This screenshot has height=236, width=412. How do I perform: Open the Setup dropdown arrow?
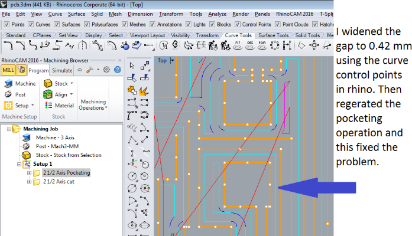(33, 105)
